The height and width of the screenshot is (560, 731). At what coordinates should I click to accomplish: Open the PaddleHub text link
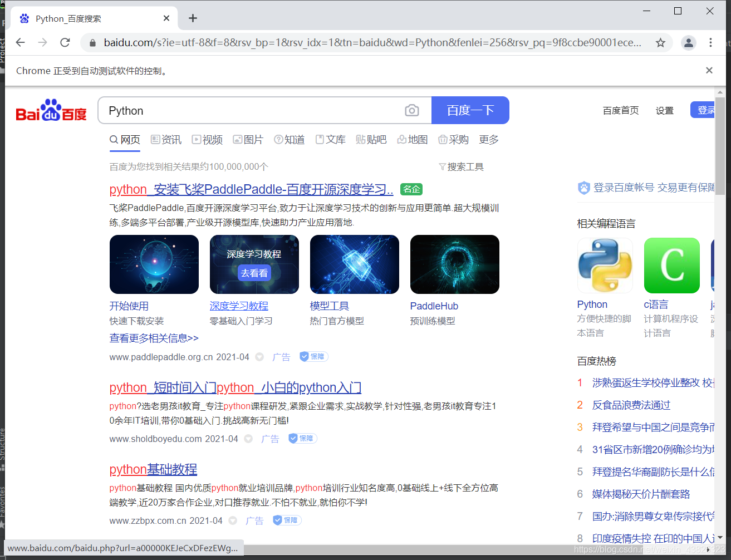[434, 306]
